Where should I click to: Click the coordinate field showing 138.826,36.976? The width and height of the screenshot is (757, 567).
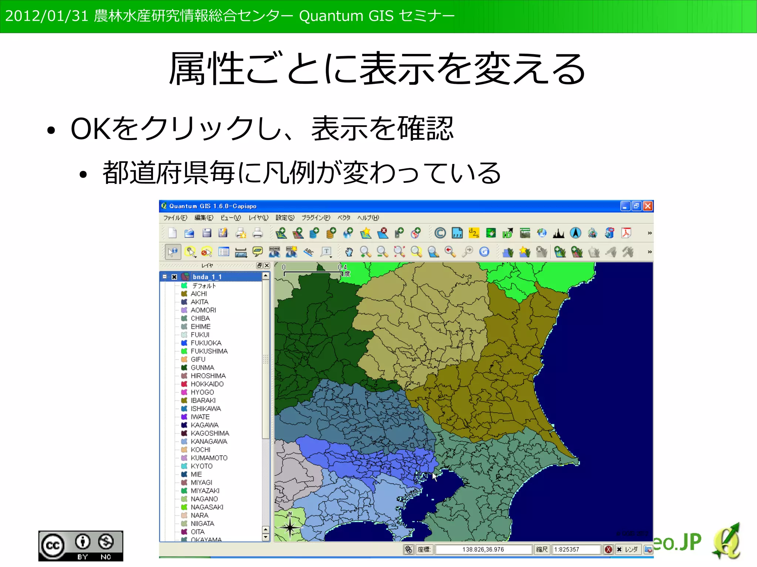[483, 550]
